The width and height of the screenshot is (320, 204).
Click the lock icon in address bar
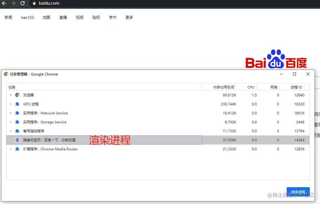(34, 3)
